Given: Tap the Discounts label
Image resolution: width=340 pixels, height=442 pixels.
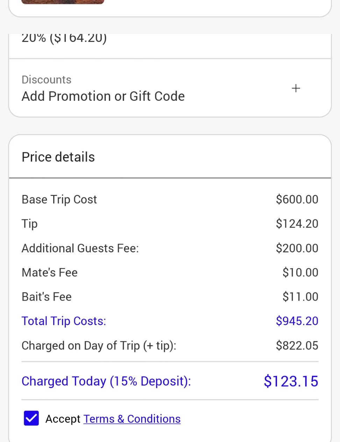Looking at the screenshot, I should coord(47,80).
